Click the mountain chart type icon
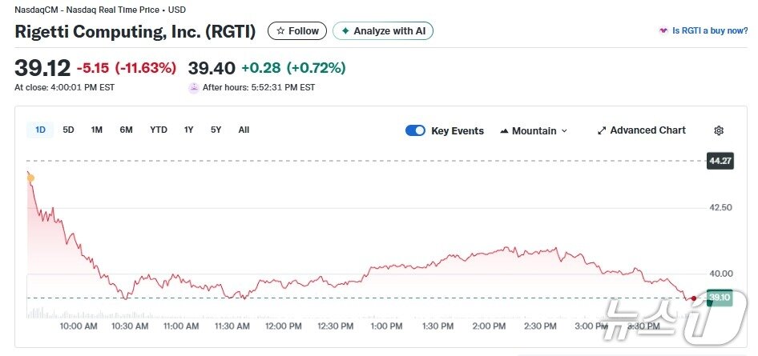The image size is (758, 356). pyautogui.click(x=504, y=130)
